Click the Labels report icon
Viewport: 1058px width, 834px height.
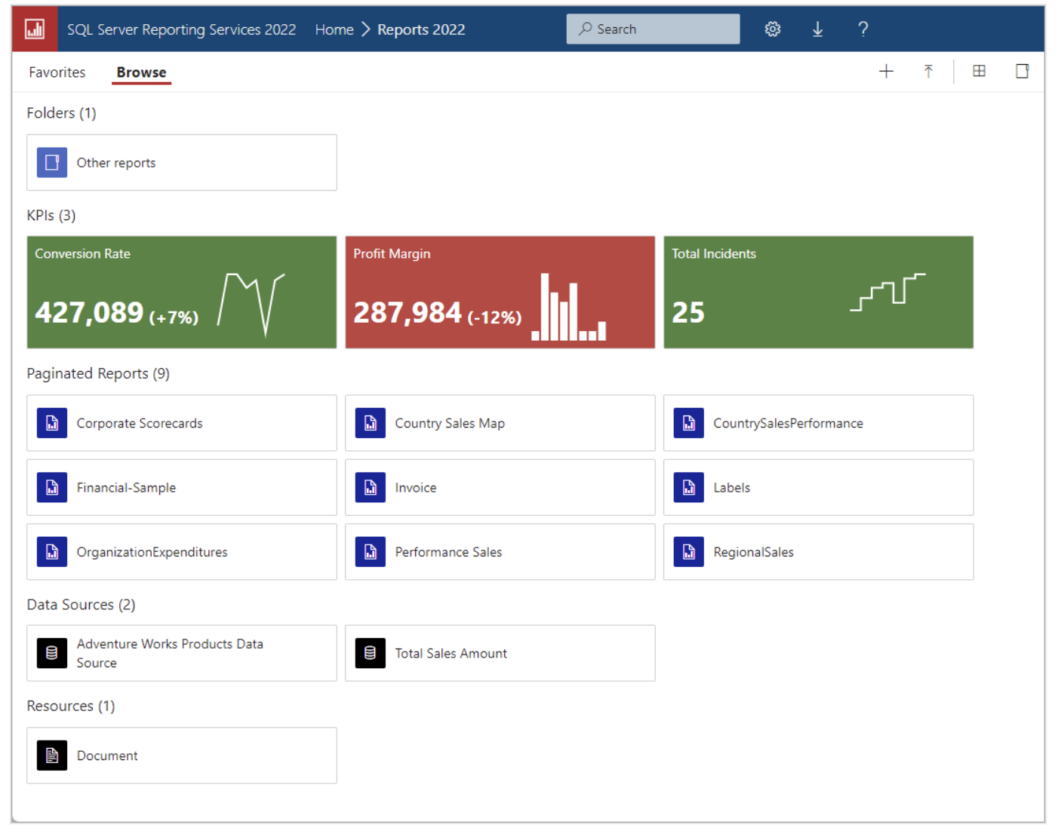pos(689,487)
